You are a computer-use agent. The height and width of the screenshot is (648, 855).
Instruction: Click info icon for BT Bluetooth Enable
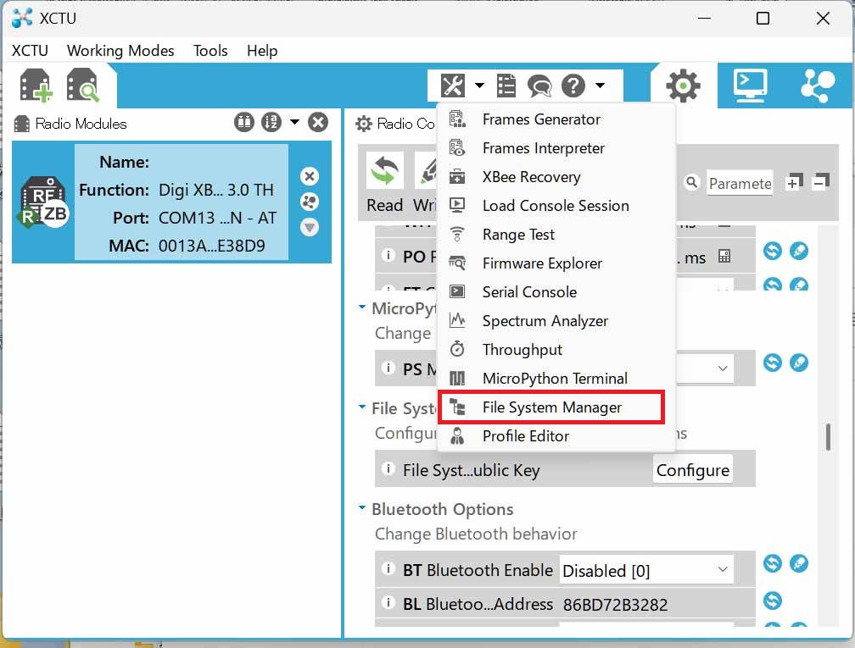click(x=388, y=569)
